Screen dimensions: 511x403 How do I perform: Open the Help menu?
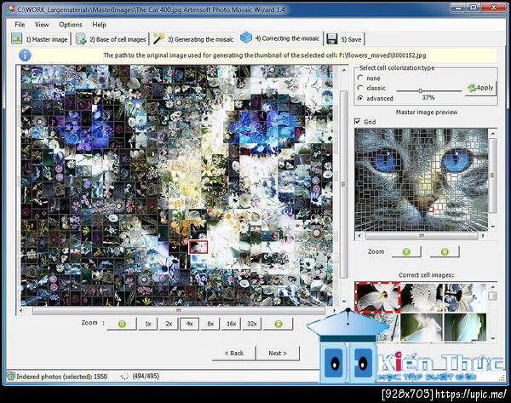coord(99,25)
